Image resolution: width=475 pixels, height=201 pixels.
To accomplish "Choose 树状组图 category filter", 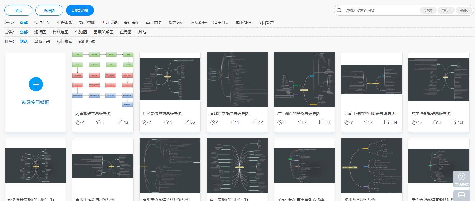I will (61, 32).
